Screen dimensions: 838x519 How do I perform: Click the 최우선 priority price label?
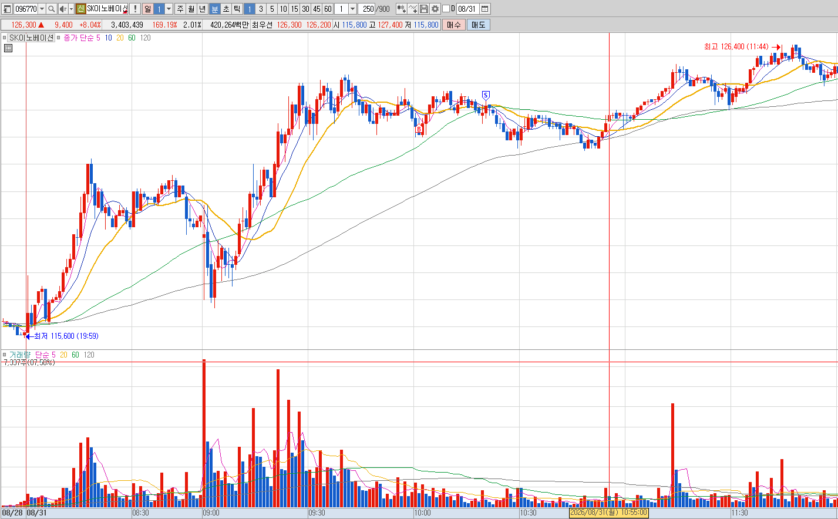pyautogui.click(x=262, y=25)
